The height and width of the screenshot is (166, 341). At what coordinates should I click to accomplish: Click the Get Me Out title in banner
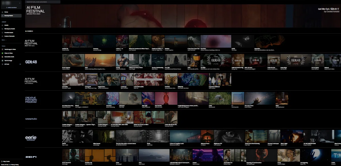328,9
